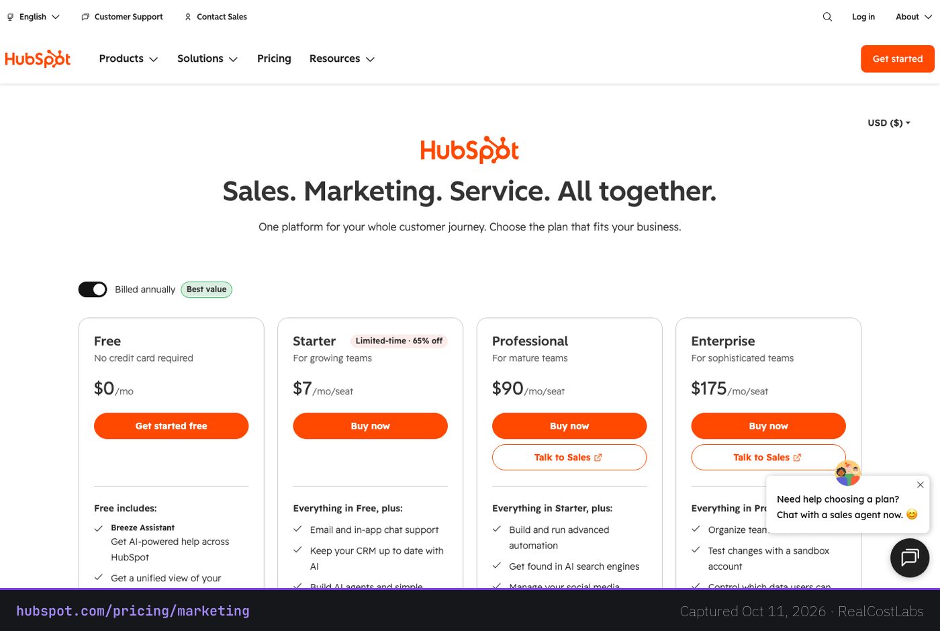Click the Breeze Assistant feature text
The width and height of the screenshot is (940, 631).
tap(142, 528)
